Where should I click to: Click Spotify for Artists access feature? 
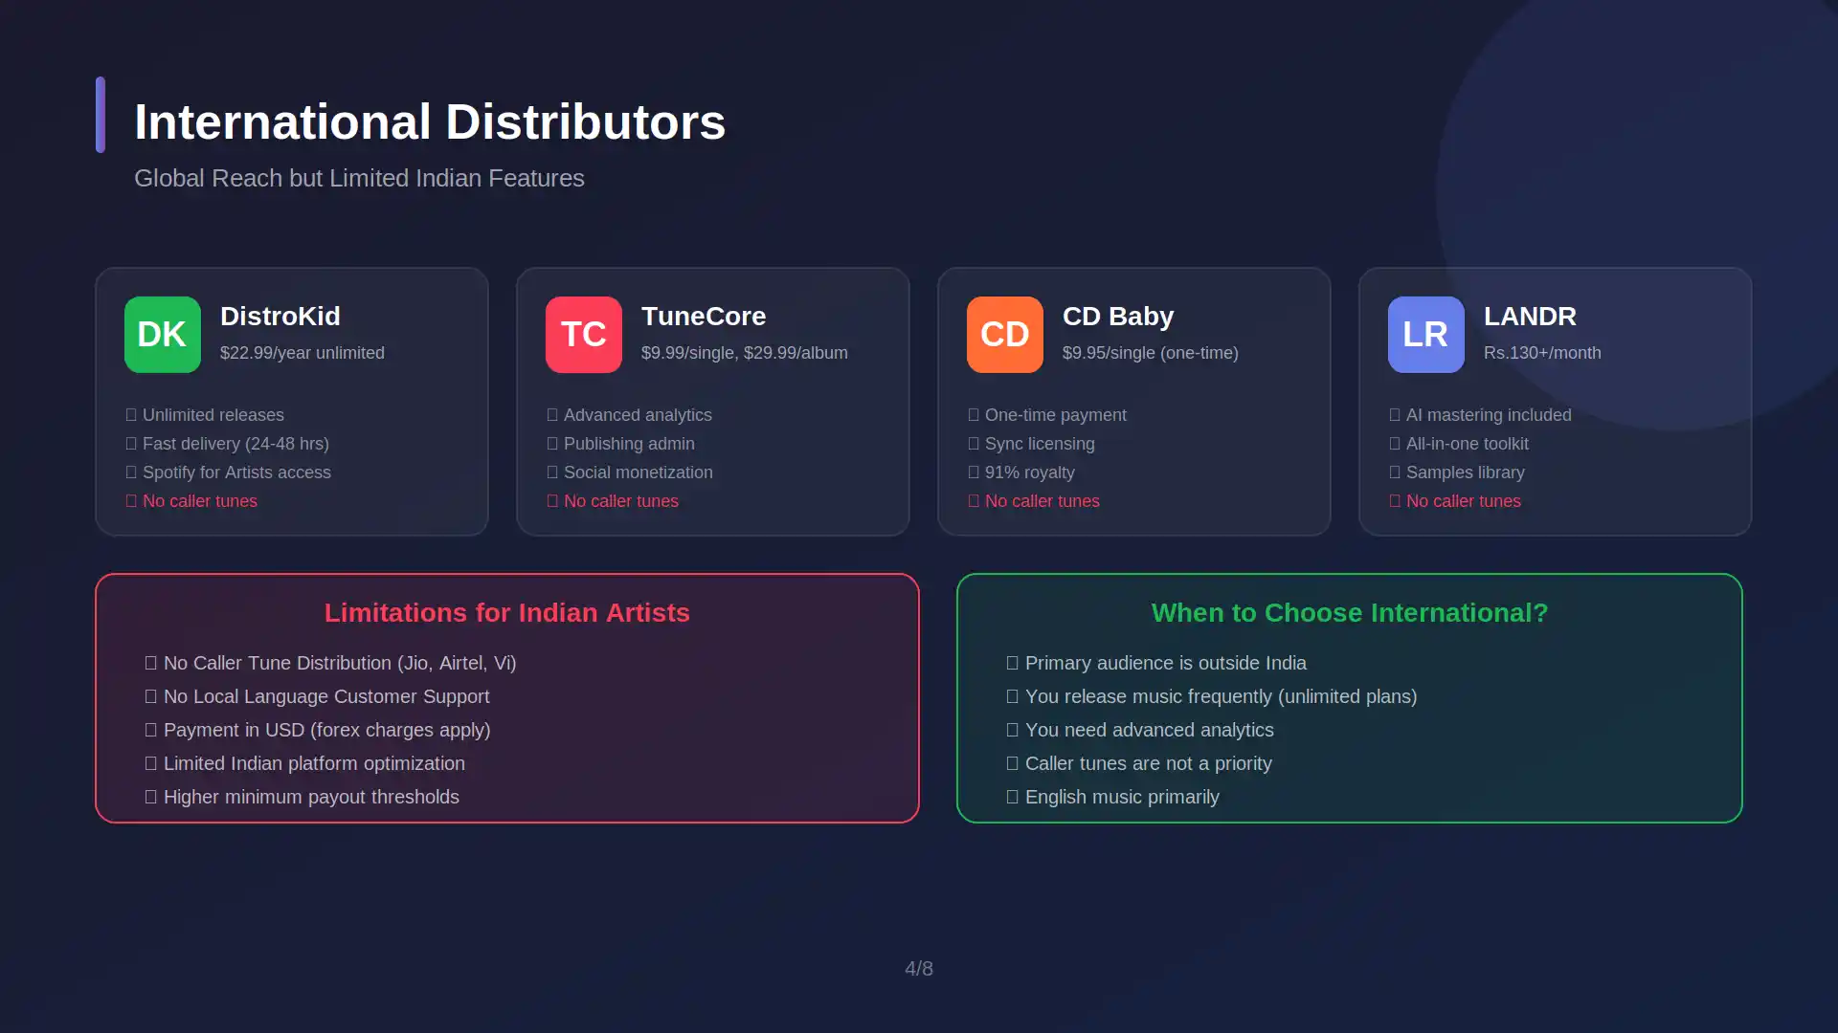(x=228, y=473)
